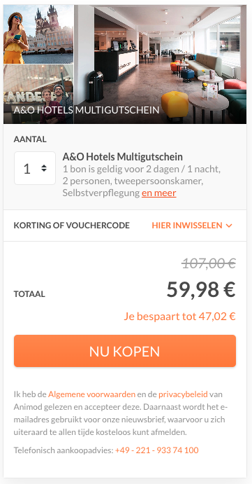The image size is (252, 484).
Task: Click the NU KOPEN button
Action: click(125, 351)
